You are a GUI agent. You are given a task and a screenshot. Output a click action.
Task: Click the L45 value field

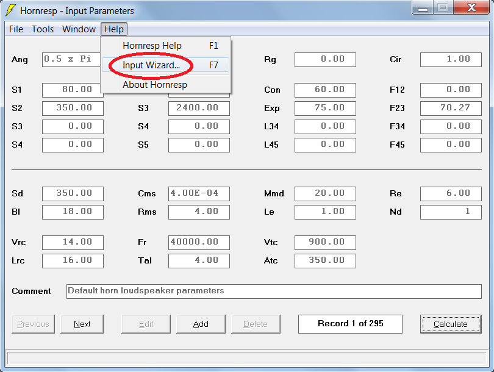point(325,145)
